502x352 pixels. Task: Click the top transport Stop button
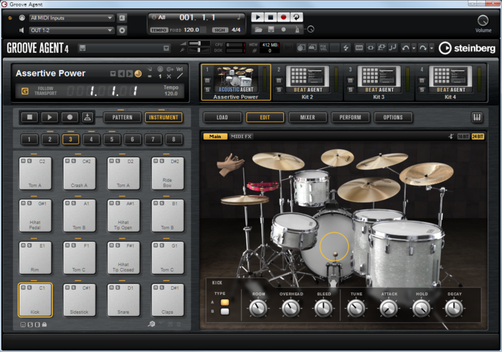[x=270, y=18]
